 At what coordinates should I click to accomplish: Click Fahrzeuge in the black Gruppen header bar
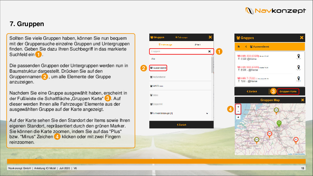(182, 37)
